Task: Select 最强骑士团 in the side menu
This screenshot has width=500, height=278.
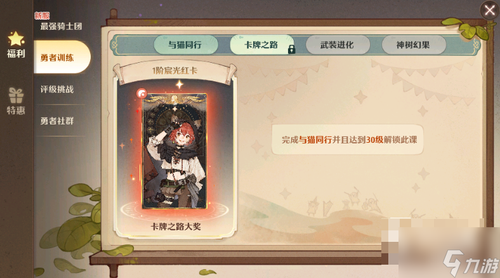Action: coord(61,26)
